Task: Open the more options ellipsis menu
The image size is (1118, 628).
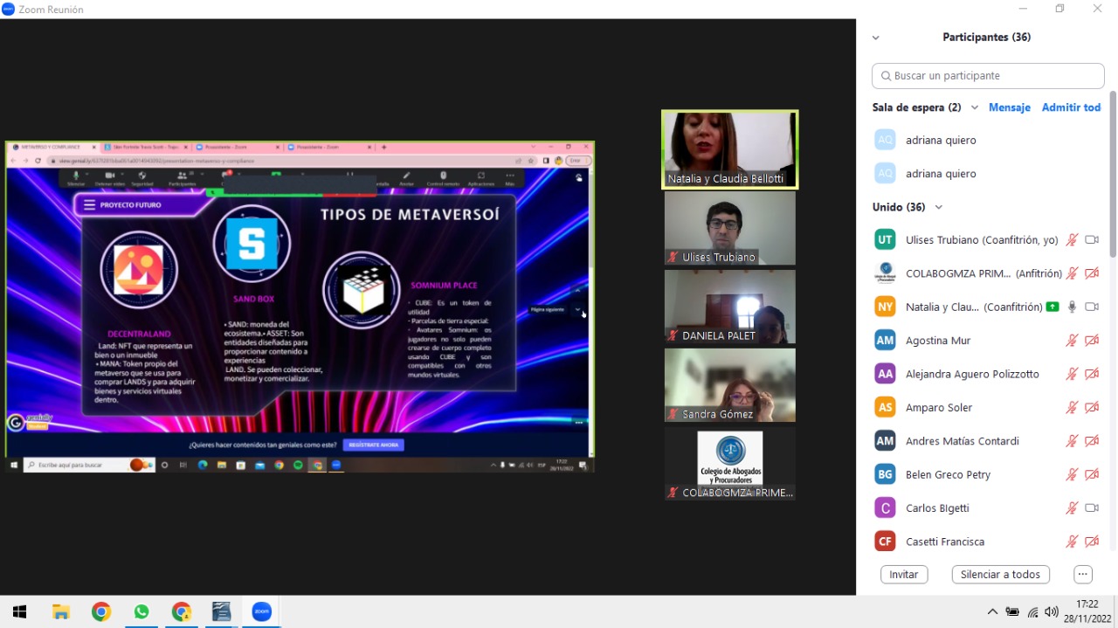Action: (1083, 575)
